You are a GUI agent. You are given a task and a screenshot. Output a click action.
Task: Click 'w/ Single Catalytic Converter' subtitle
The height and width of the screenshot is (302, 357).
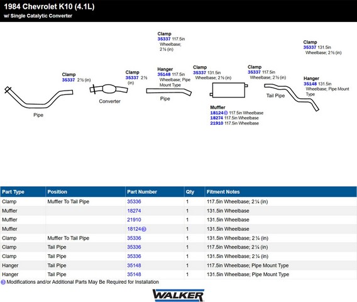[38, 16]
